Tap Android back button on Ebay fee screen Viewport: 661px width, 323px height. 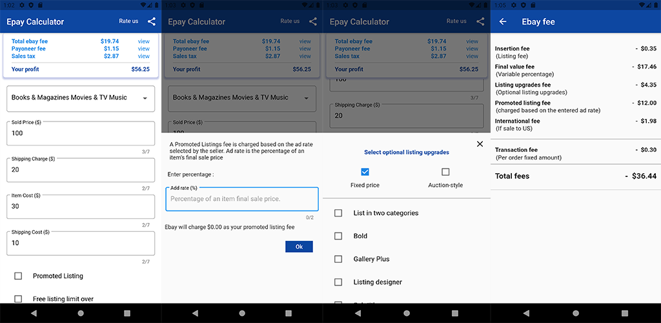tap(526, 313)
